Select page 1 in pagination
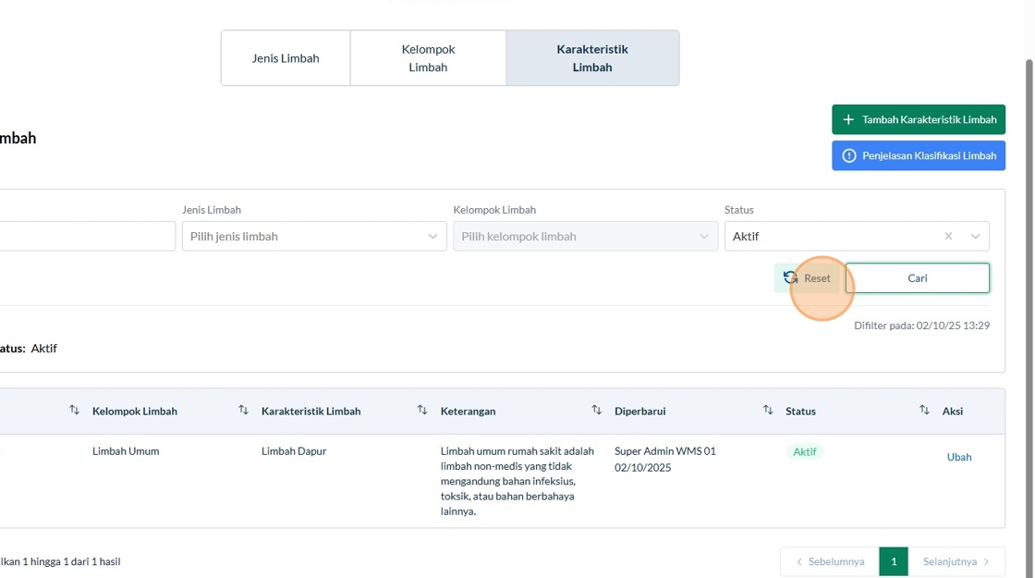1035x578 pixels. [x=894, y=561]
